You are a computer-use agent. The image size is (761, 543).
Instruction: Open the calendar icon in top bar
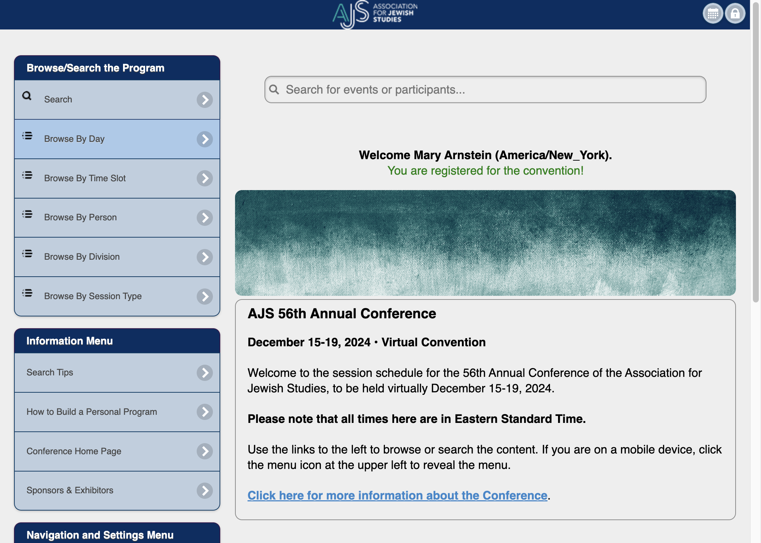pyautogui.click(x=713, y=14)
